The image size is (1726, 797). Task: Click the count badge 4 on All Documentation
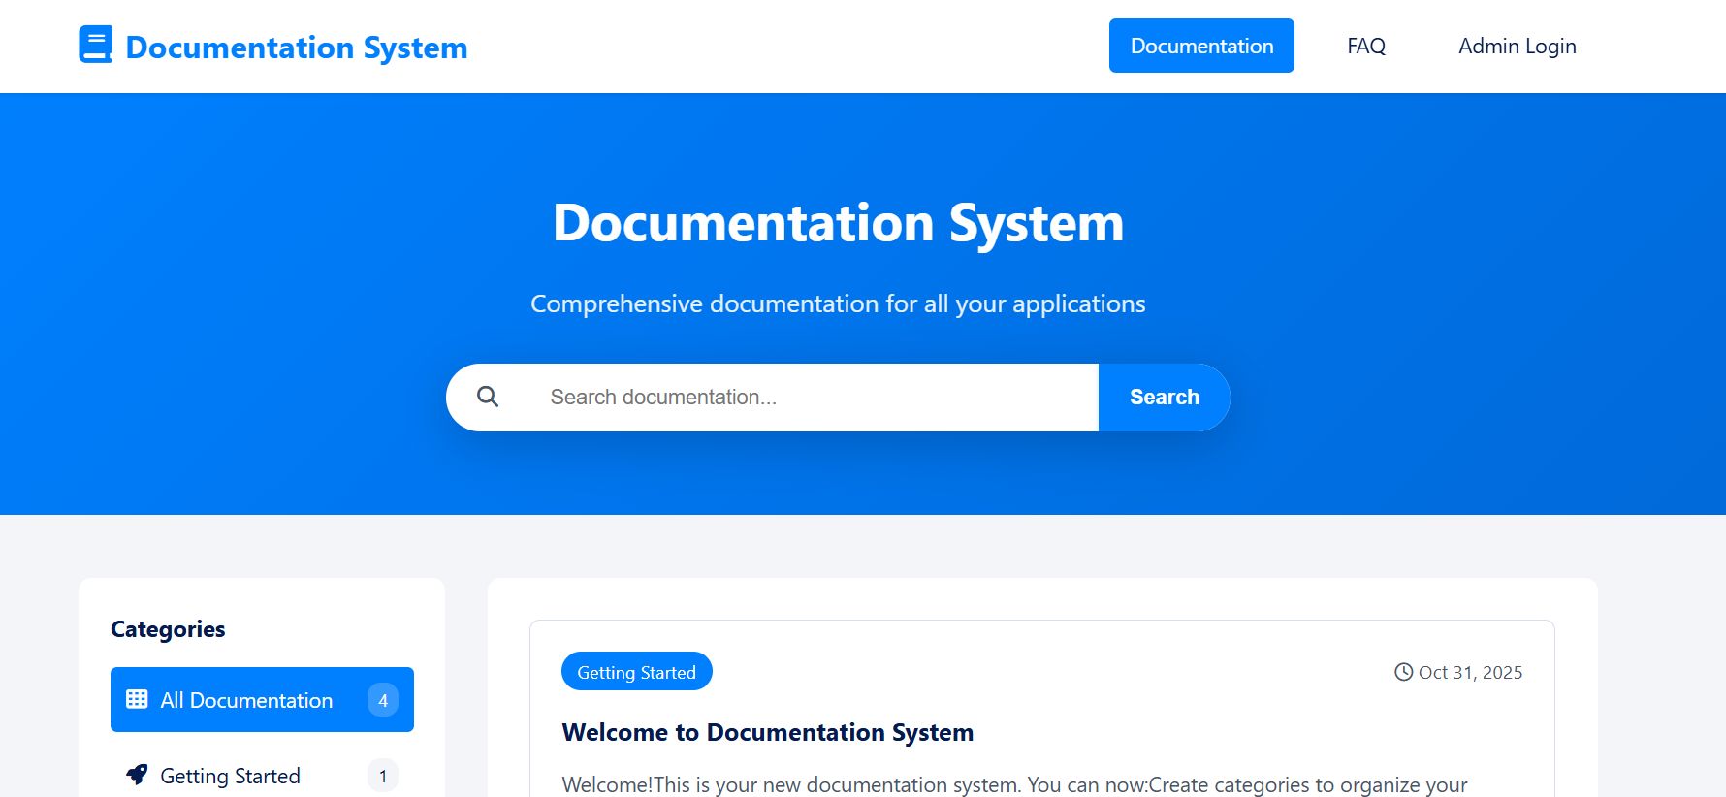tap(383, 700)
